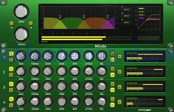The height and width of the screenshot is (112, 174).
Task: Click the BAND 1 legend label
Action: [x=142, y=8]
